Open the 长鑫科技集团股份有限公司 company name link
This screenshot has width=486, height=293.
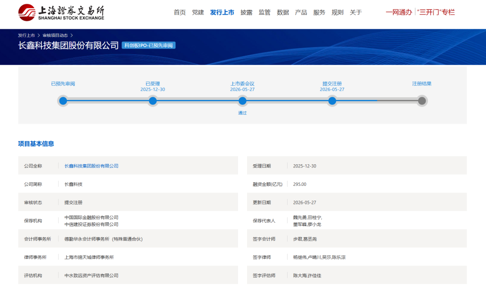[x=91, y=166]
